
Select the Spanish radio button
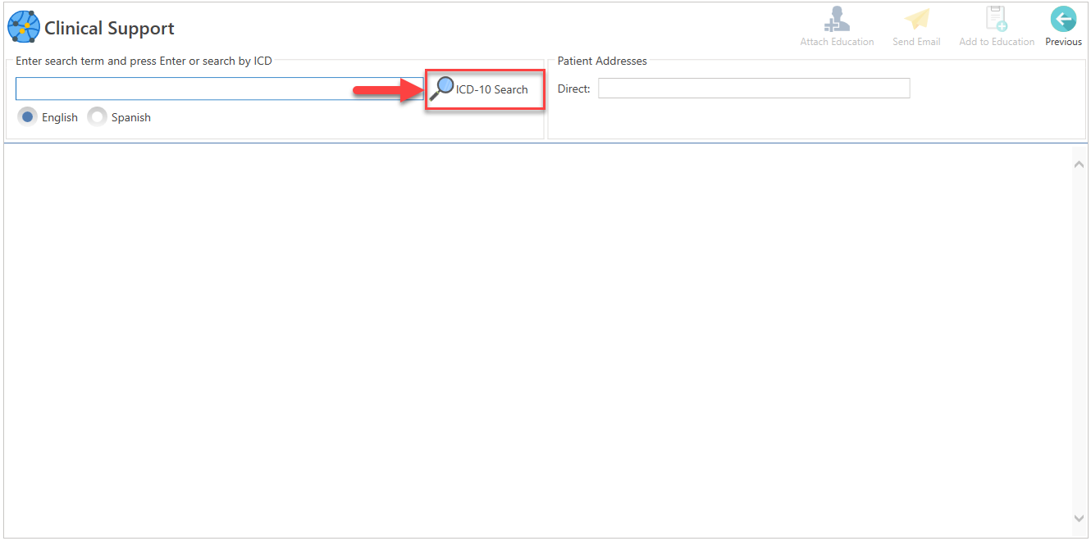tap(98, 117)
